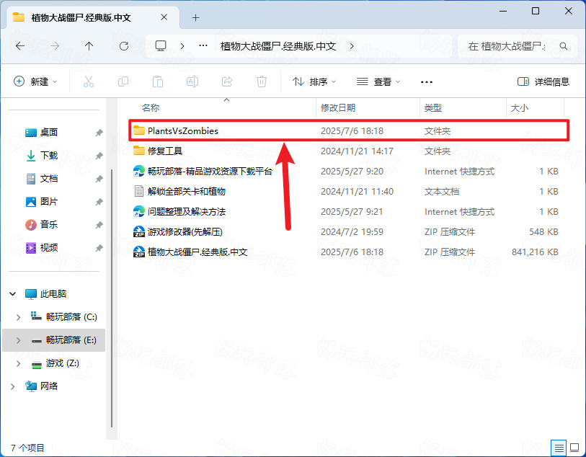Switch to large thumbnails view icon
The height and width of the screenshot is (457, 586).
click(574, 448)
